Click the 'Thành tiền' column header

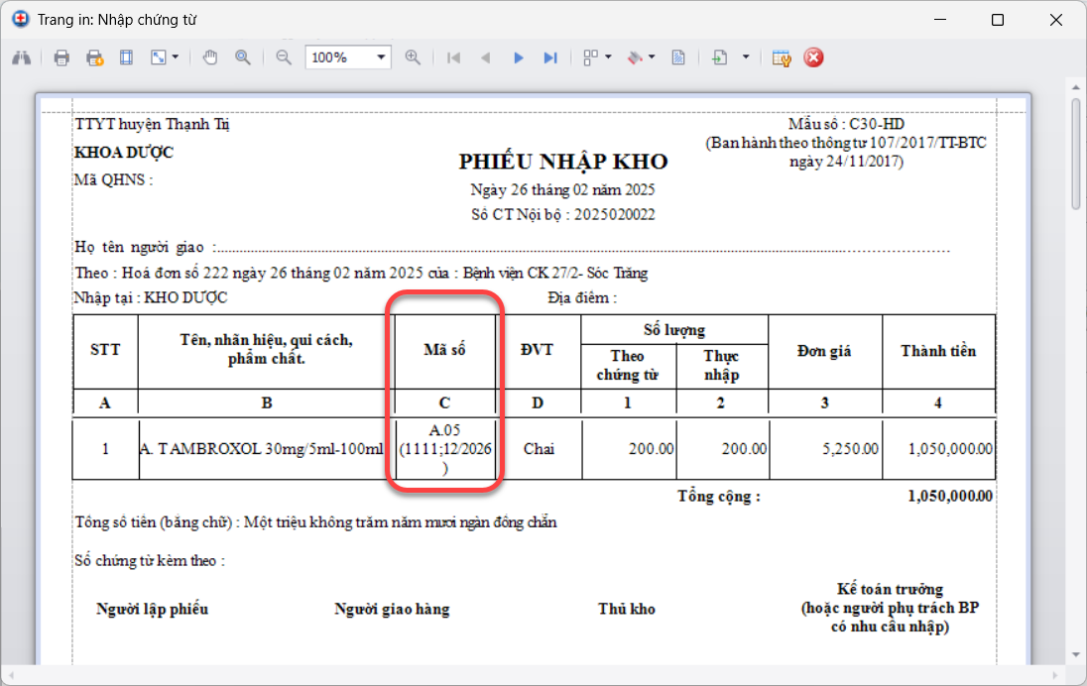tap(938, 351)
